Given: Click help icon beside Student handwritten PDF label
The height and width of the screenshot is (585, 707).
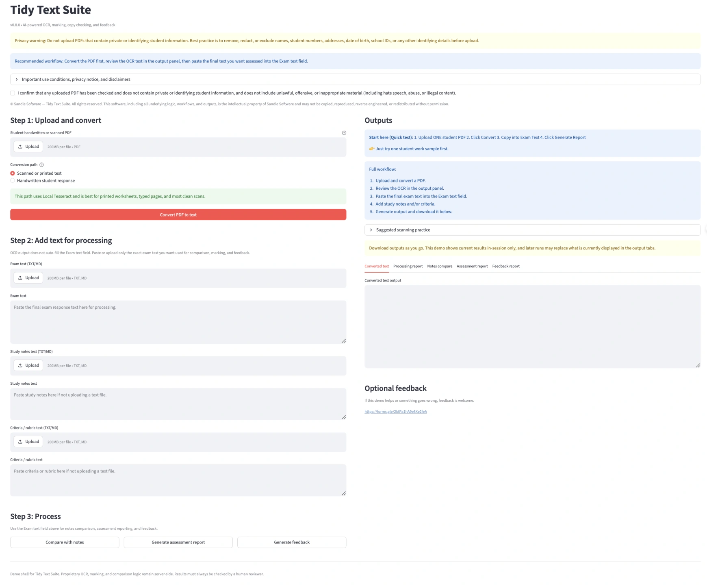Looking at the screenshot, I should tap(344, 133).
